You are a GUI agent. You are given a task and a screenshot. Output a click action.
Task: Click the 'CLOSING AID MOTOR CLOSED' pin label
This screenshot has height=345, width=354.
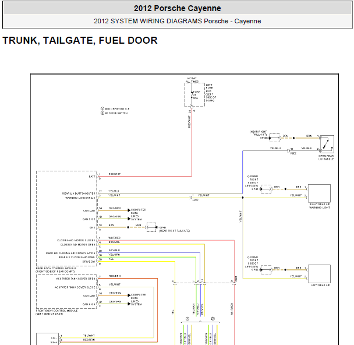click(x=76, y=241)
